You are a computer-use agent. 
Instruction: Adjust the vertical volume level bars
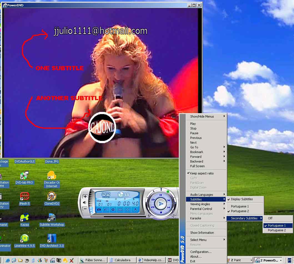[91, 202]
